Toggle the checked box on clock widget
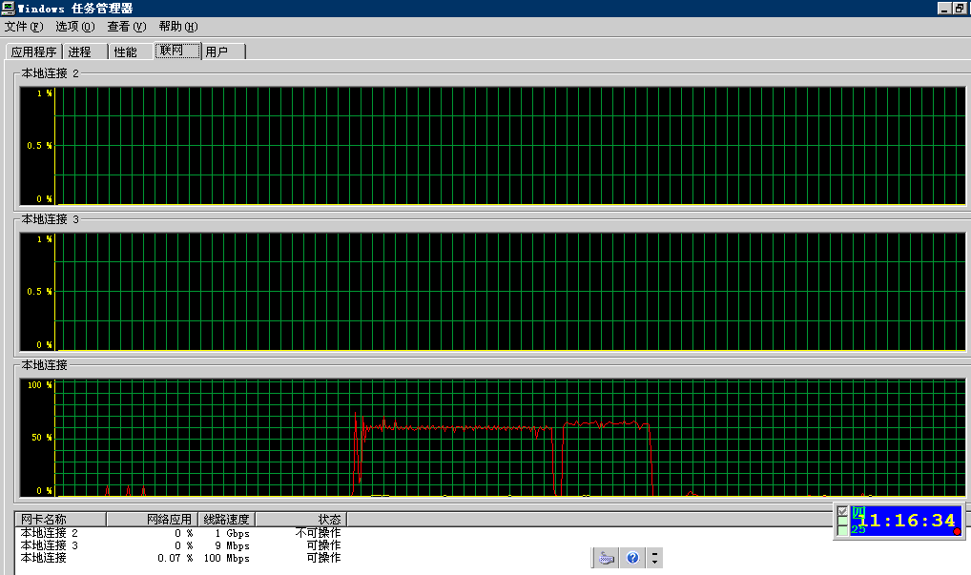Image resolution: width=971 pixels, height=575 pixels. (842, 511)
